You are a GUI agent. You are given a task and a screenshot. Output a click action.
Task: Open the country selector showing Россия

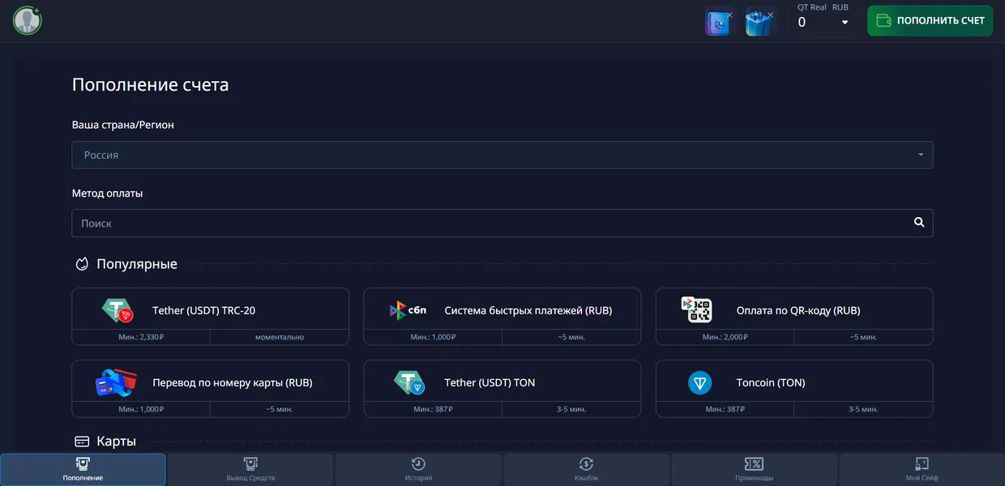point(502,154)
